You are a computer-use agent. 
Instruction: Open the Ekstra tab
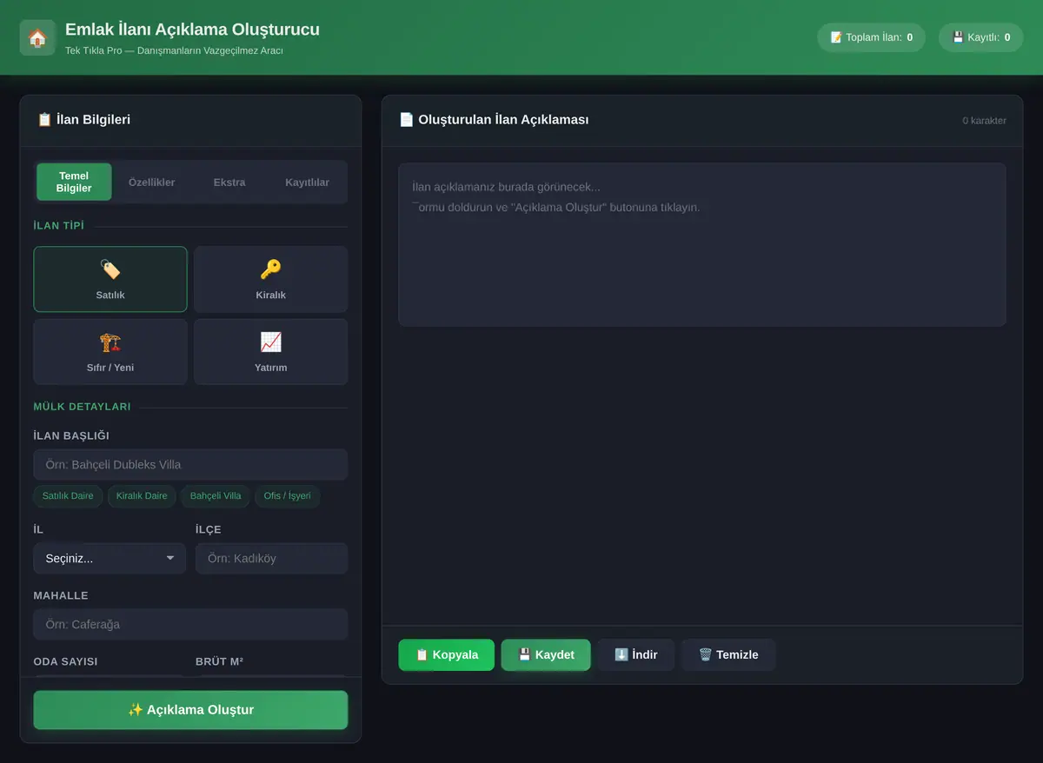(229, 182)
